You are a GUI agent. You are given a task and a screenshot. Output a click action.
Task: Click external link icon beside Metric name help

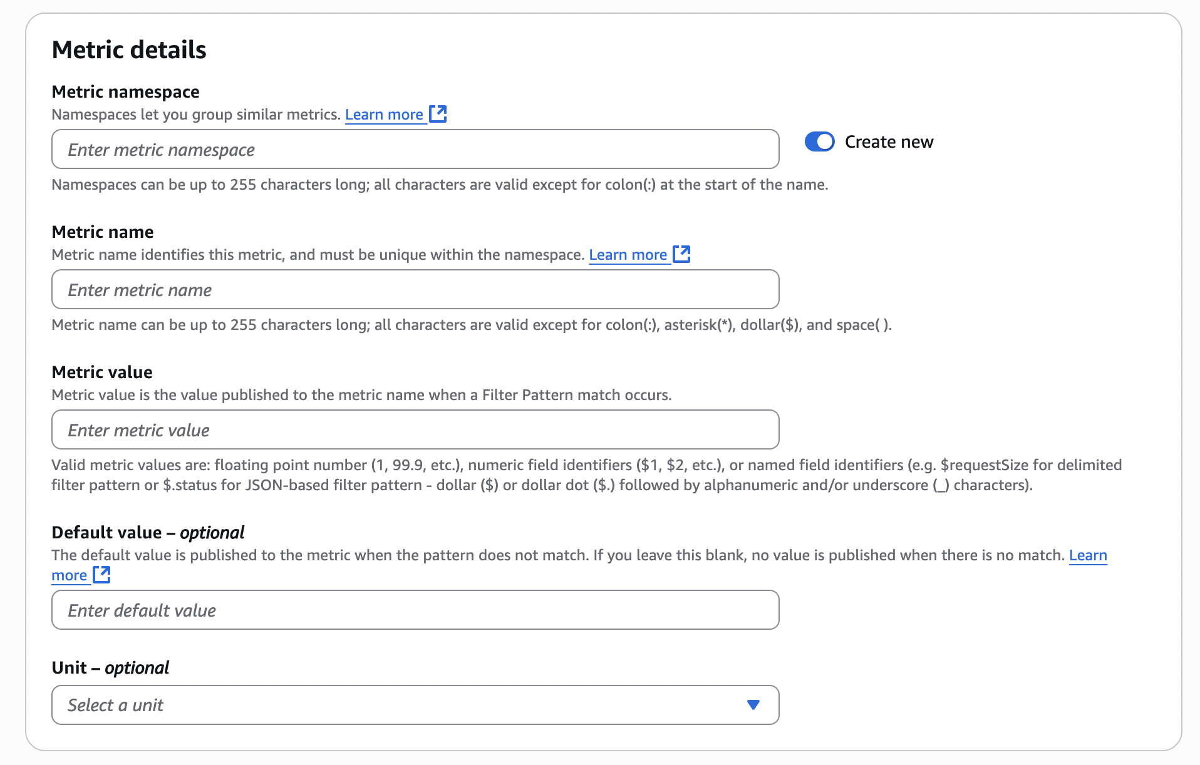tap(681, 254)
